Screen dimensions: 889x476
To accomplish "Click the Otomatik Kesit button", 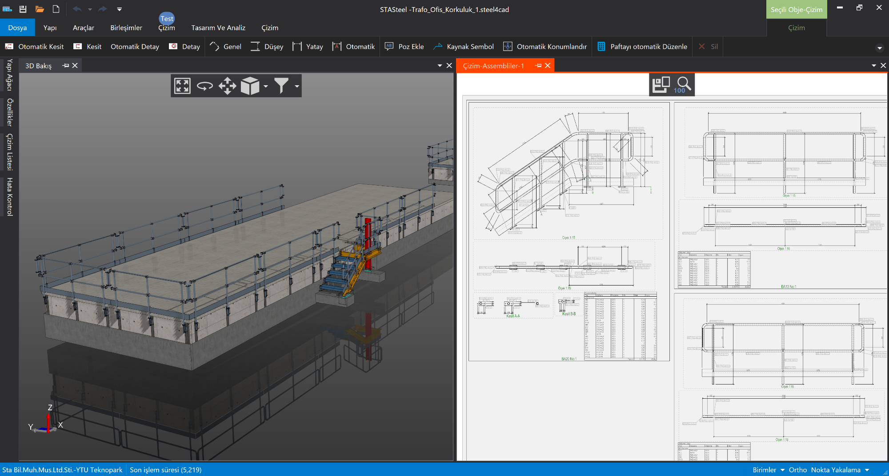I will coord(35,47).
